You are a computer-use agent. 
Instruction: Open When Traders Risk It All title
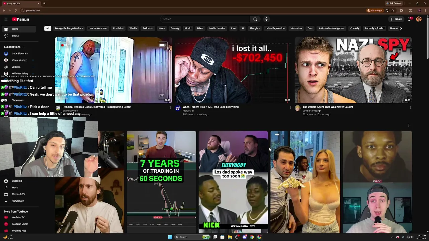pos(210,107)
